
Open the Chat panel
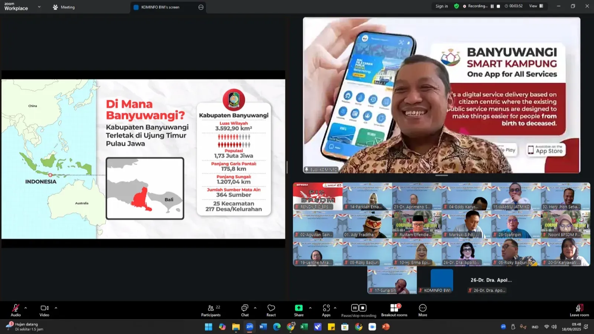(245, 310)
